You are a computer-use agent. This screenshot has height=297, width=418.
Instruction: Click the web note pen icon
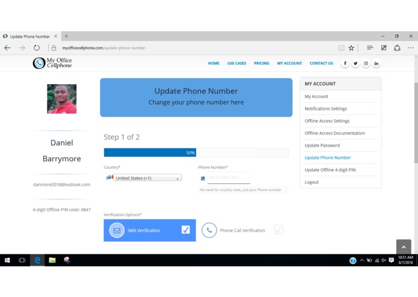click(384, 48)
